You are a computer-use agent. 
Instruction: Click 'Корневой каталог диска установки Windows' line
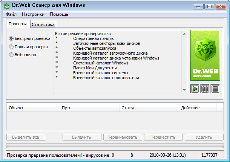(x=116, y=58)
